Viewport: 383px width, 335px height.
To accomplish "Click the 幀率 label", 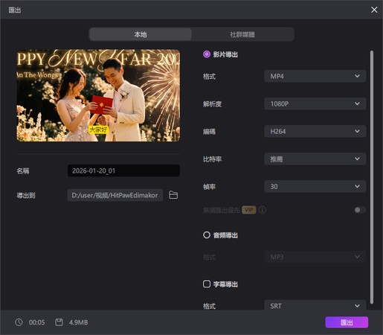I will [209, 186].
